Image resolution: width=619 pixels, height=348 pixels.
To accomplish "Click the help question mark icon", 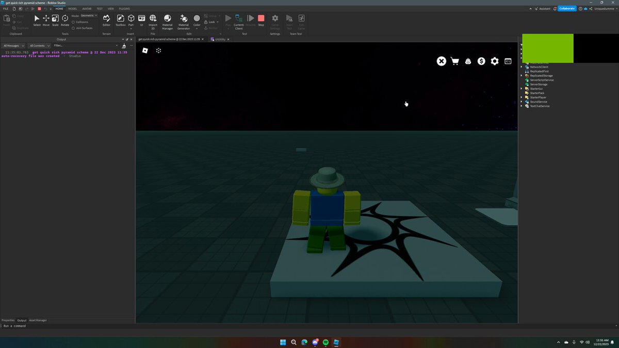I will point(580,9).
